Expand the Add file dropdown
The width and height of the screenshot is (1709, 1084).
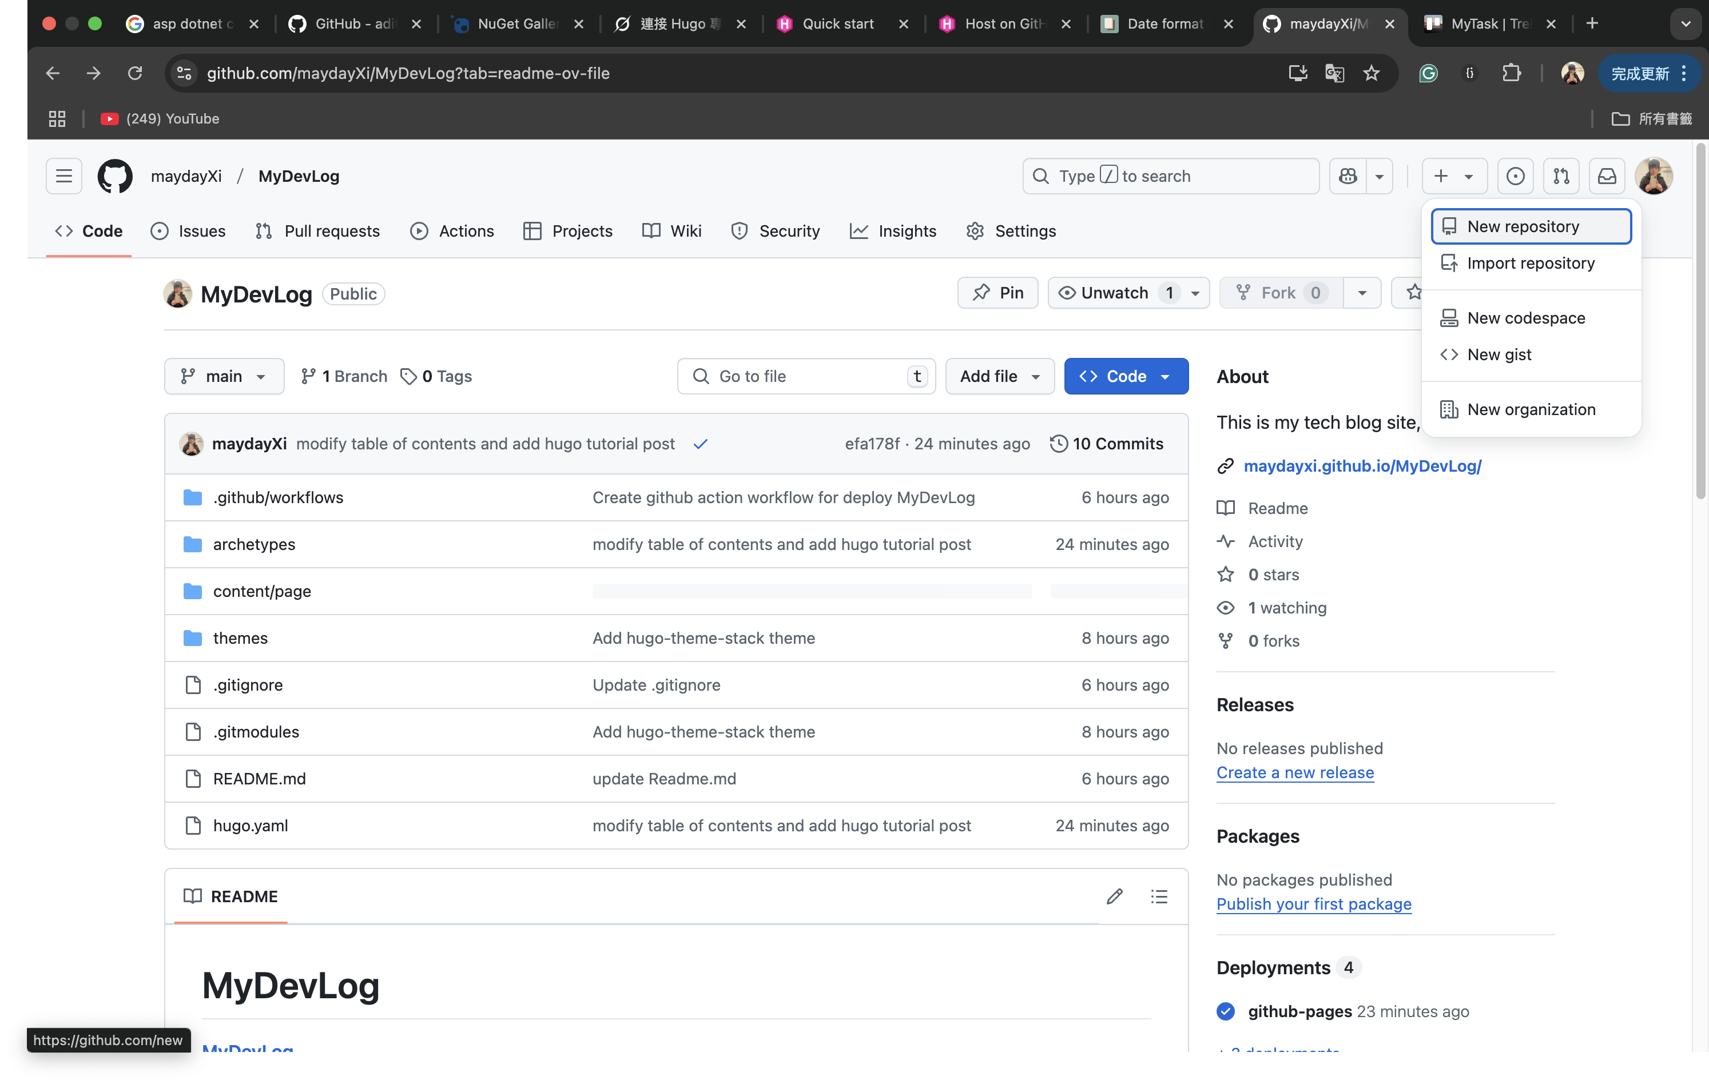click(999, 376)
